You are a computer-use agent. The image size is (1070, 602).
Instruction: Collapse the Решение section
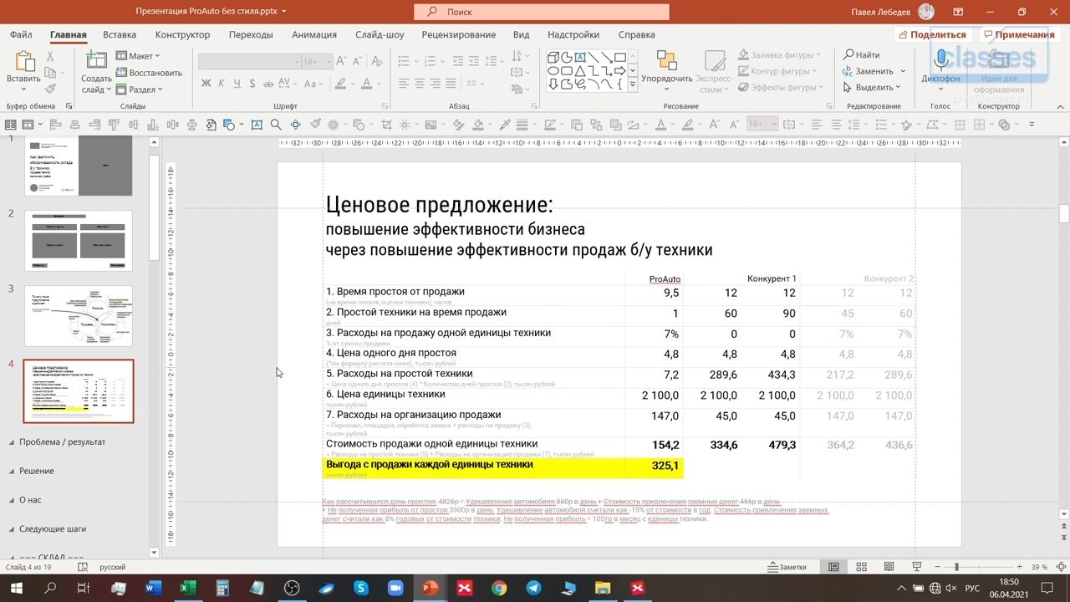[x=12, y=472]
